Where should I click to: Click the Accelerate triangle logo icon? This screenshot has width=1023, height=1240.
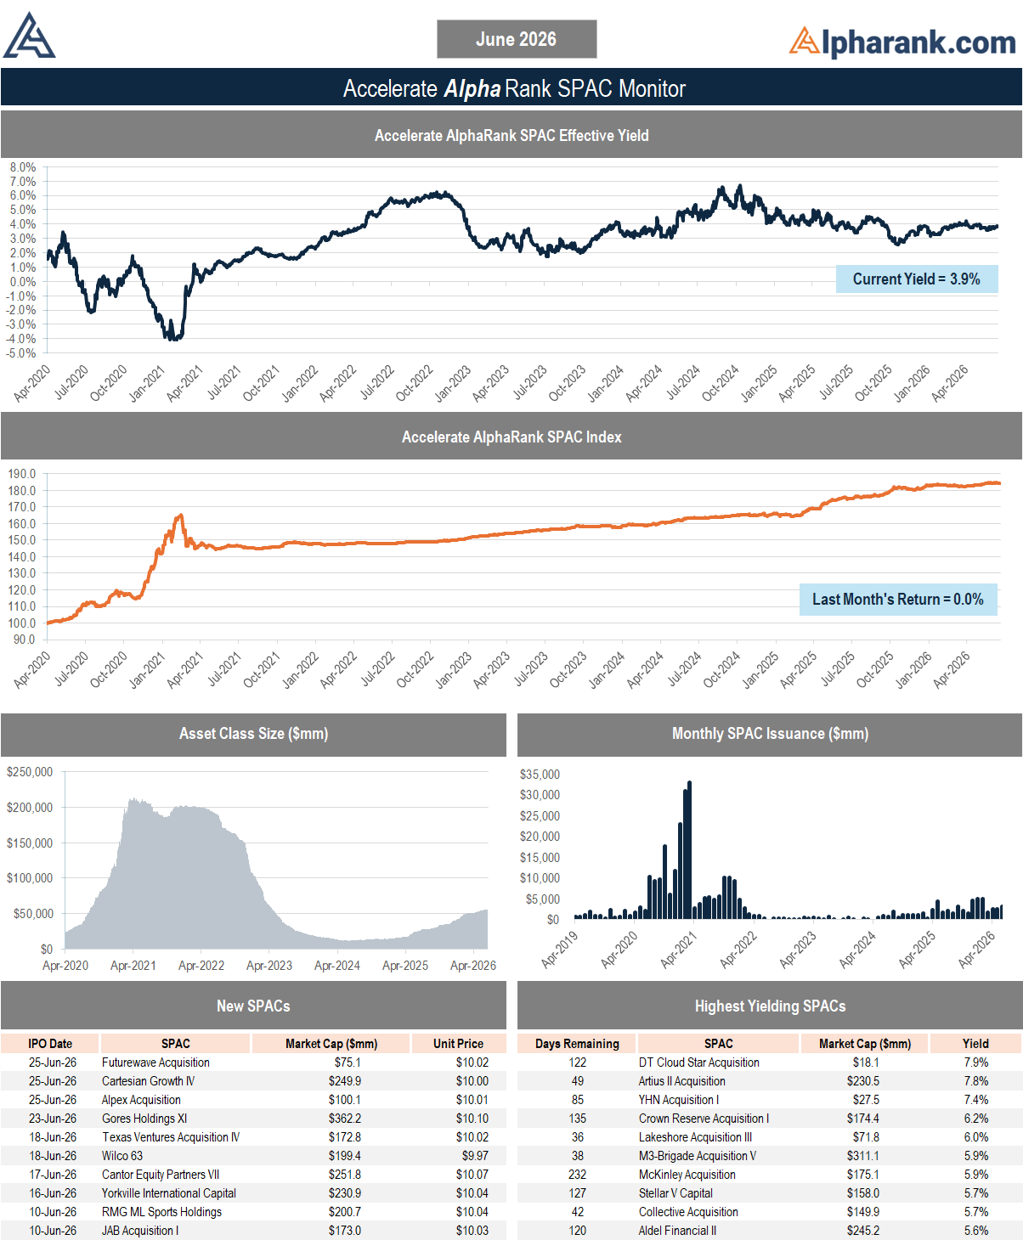tap(30, 36)
